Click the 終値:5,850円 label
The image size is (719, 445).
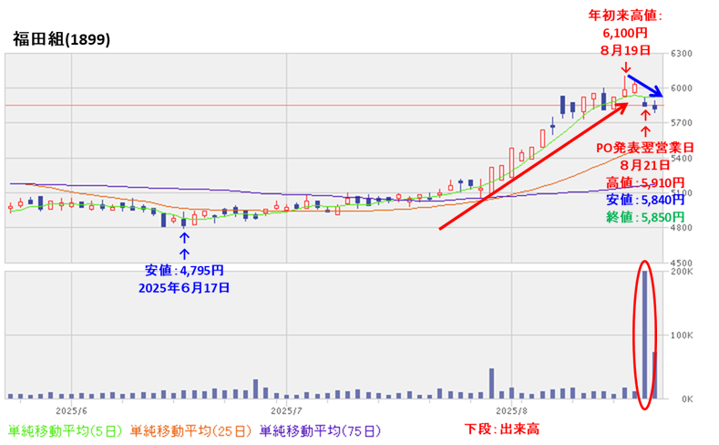tap(645, 217)
